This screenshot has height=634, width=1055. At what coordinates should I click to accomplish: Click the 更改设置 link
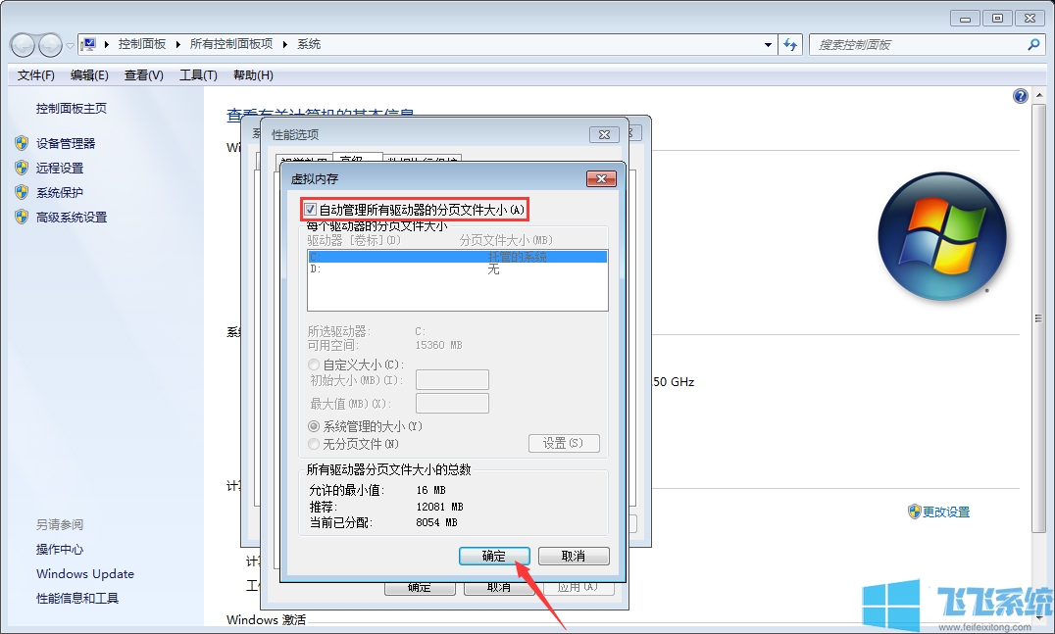click(x=945, y=511)
